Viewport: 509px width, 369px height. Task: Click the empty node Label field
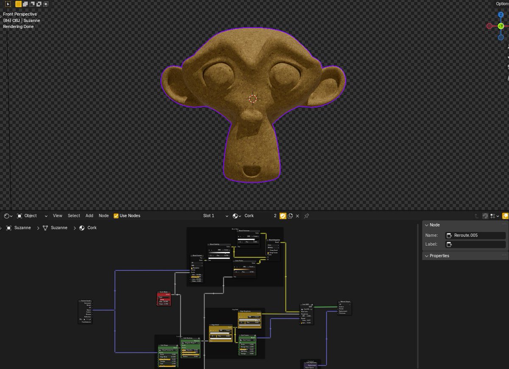coord(475,244)
